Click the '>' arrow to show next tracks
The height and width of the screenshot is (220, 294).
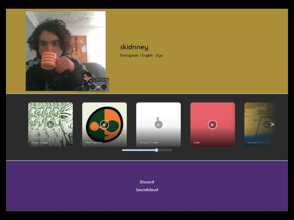coord(273,124)
